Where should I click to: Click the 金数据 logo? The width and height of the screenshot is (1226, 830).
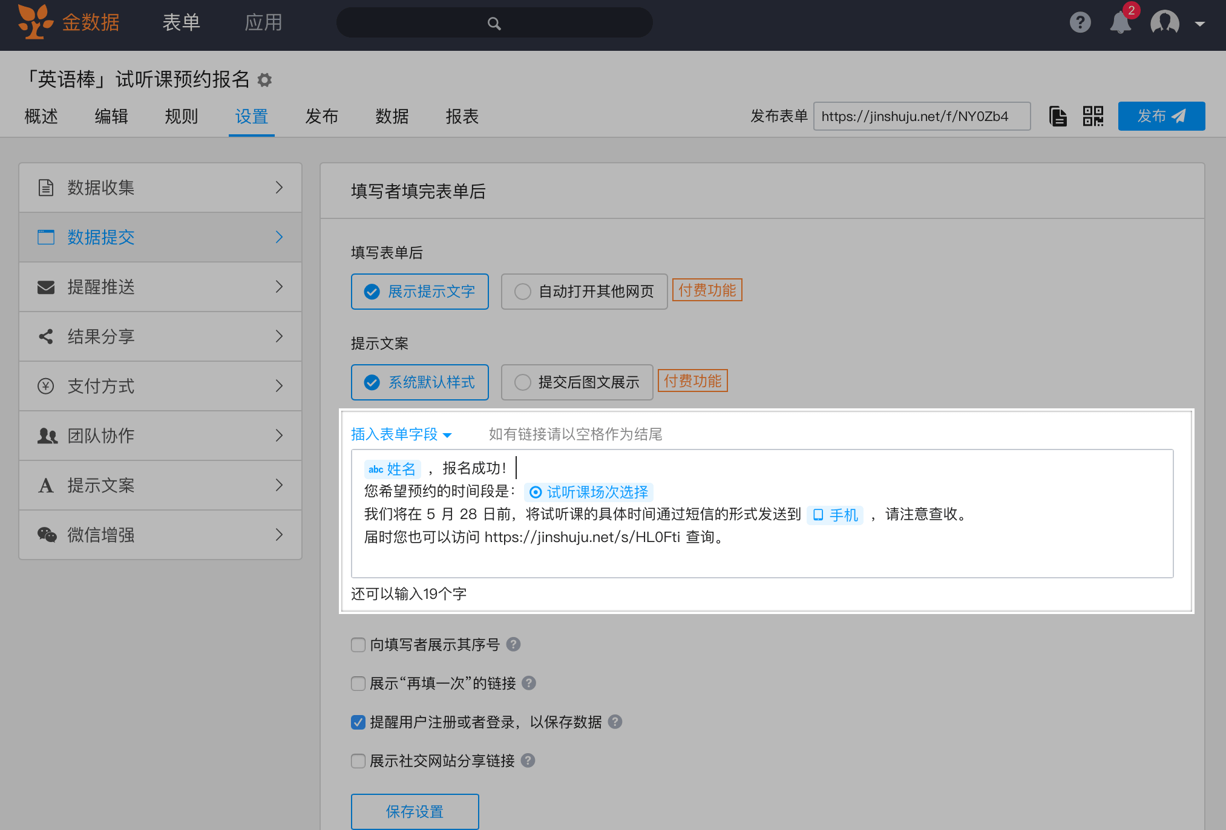click(x=69, y=22)
